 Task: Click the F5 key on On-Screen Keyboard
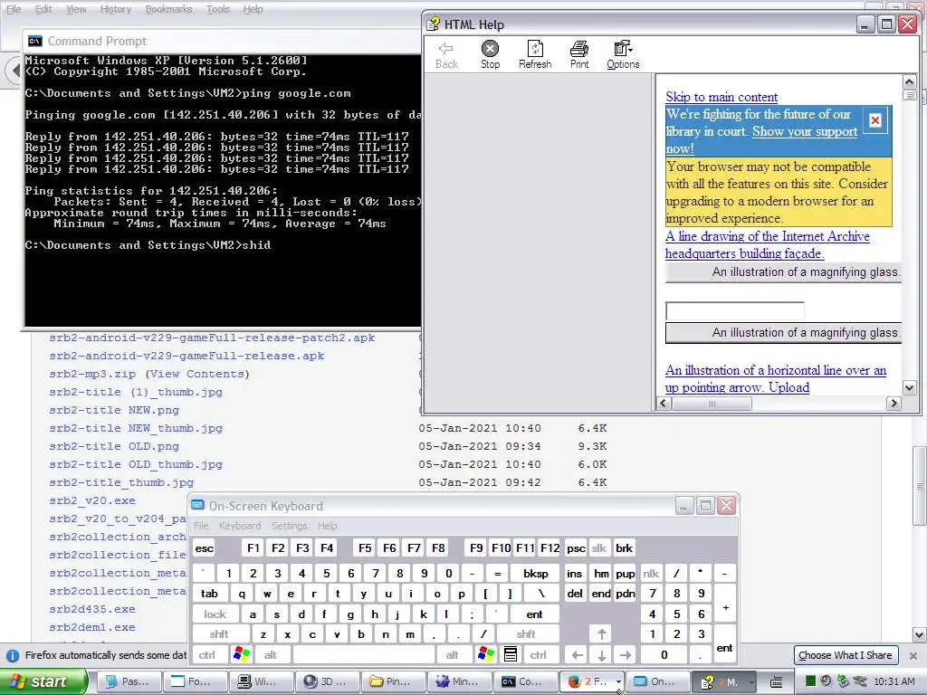[x=365, y=548]
